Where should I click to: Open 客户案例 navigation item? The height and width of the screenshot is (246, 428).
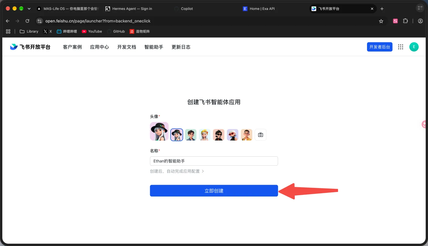tap(72, 47)
